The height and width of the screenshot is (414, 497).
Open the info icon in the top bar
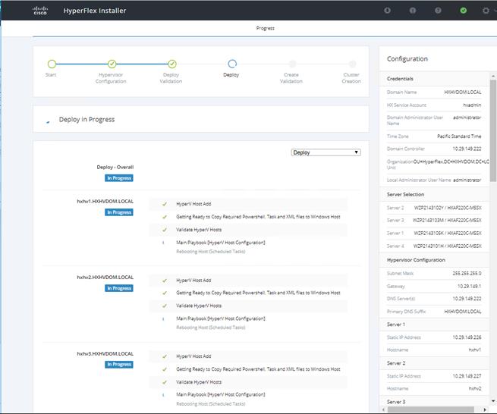[412, 11]
